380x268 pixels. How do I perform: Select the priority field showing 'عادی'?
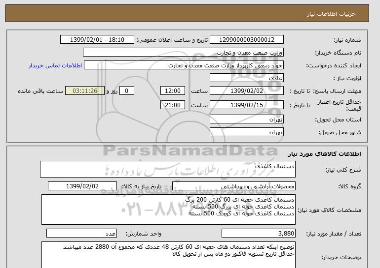(246, 78)
